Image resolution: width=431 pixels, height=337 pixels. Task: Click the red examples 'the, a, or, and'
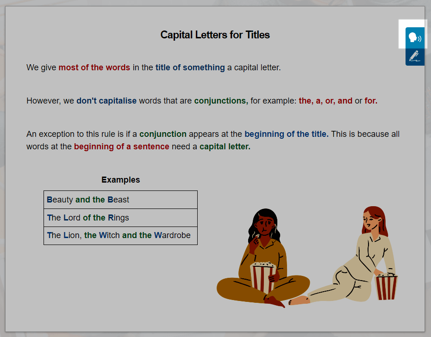click(325, 101)
